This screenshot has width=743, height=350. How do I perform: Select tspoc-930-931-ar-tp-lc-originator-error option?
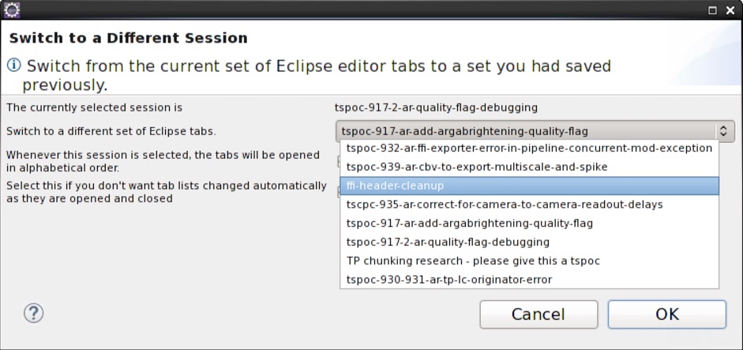tap(448, 280)
